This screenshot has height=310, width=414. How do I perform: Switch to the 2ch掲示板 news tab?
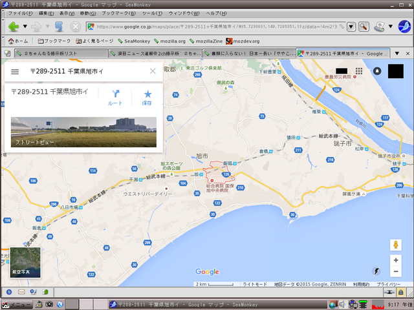pyautogui.click(x=155, y=54)
